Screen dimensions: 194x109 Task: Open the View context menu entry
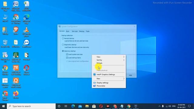(109, 57)
